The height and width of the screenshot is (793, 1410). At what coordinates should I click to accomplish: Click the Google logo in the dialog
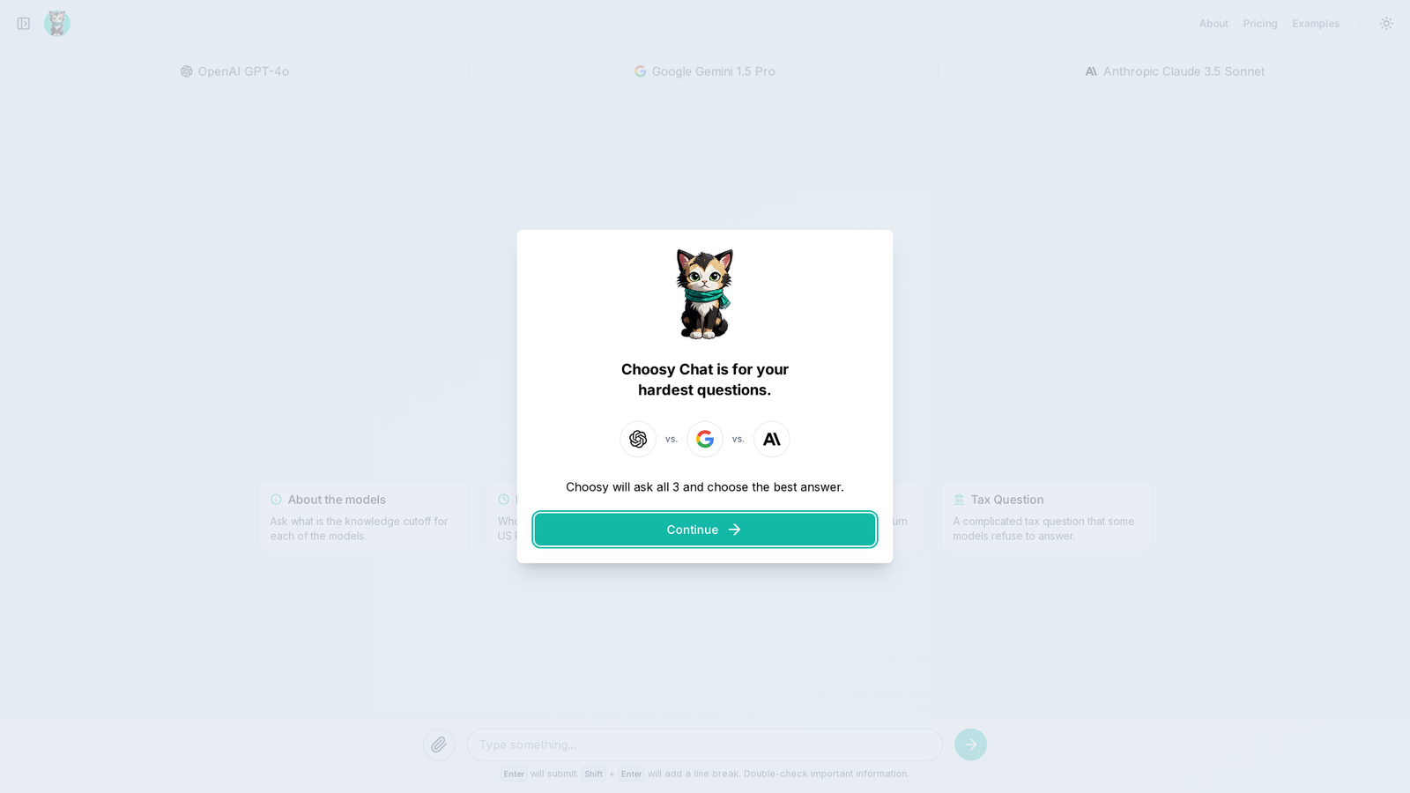(x=705, y=439)
